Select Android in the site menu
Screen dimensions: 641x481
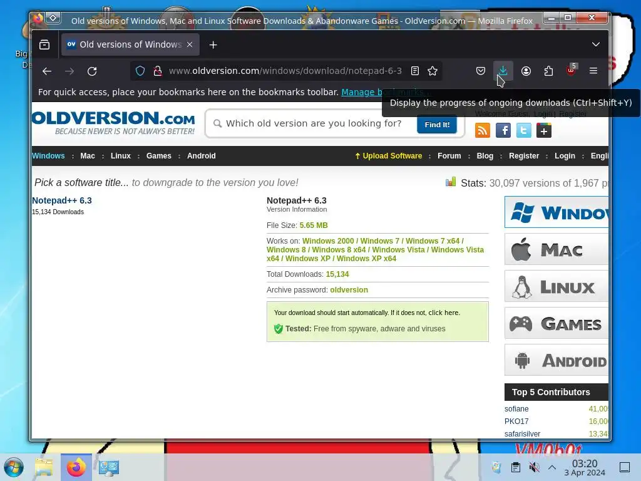(x=201, y=156)
